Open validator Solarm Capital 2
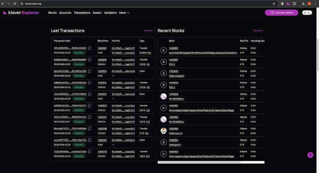The height and width of the screenshot is (173, 319). point(177,76)
